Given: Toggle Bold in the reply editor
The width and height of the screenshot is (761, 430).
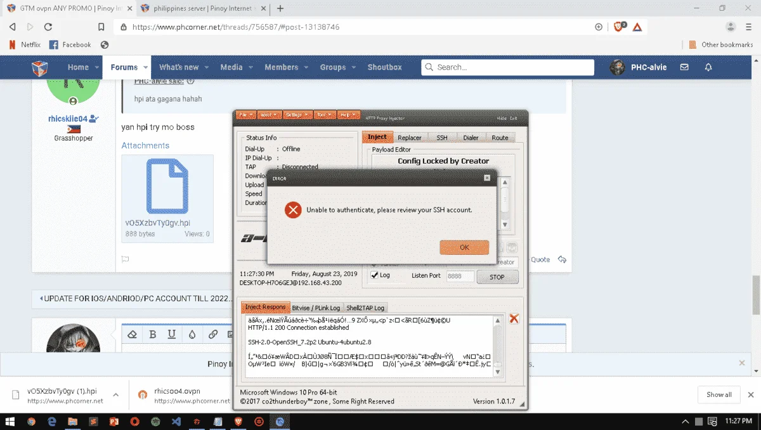Looking at the screenshot, I should (x=153, y=334).
